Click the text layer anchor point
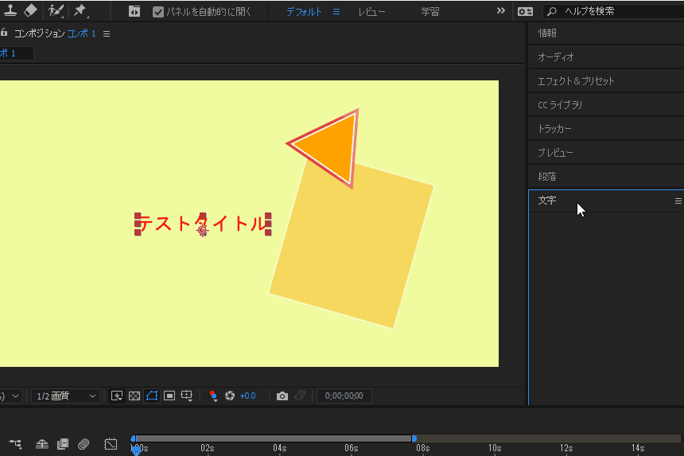Viewport: 684px width, 456px height. coord(202,230)
